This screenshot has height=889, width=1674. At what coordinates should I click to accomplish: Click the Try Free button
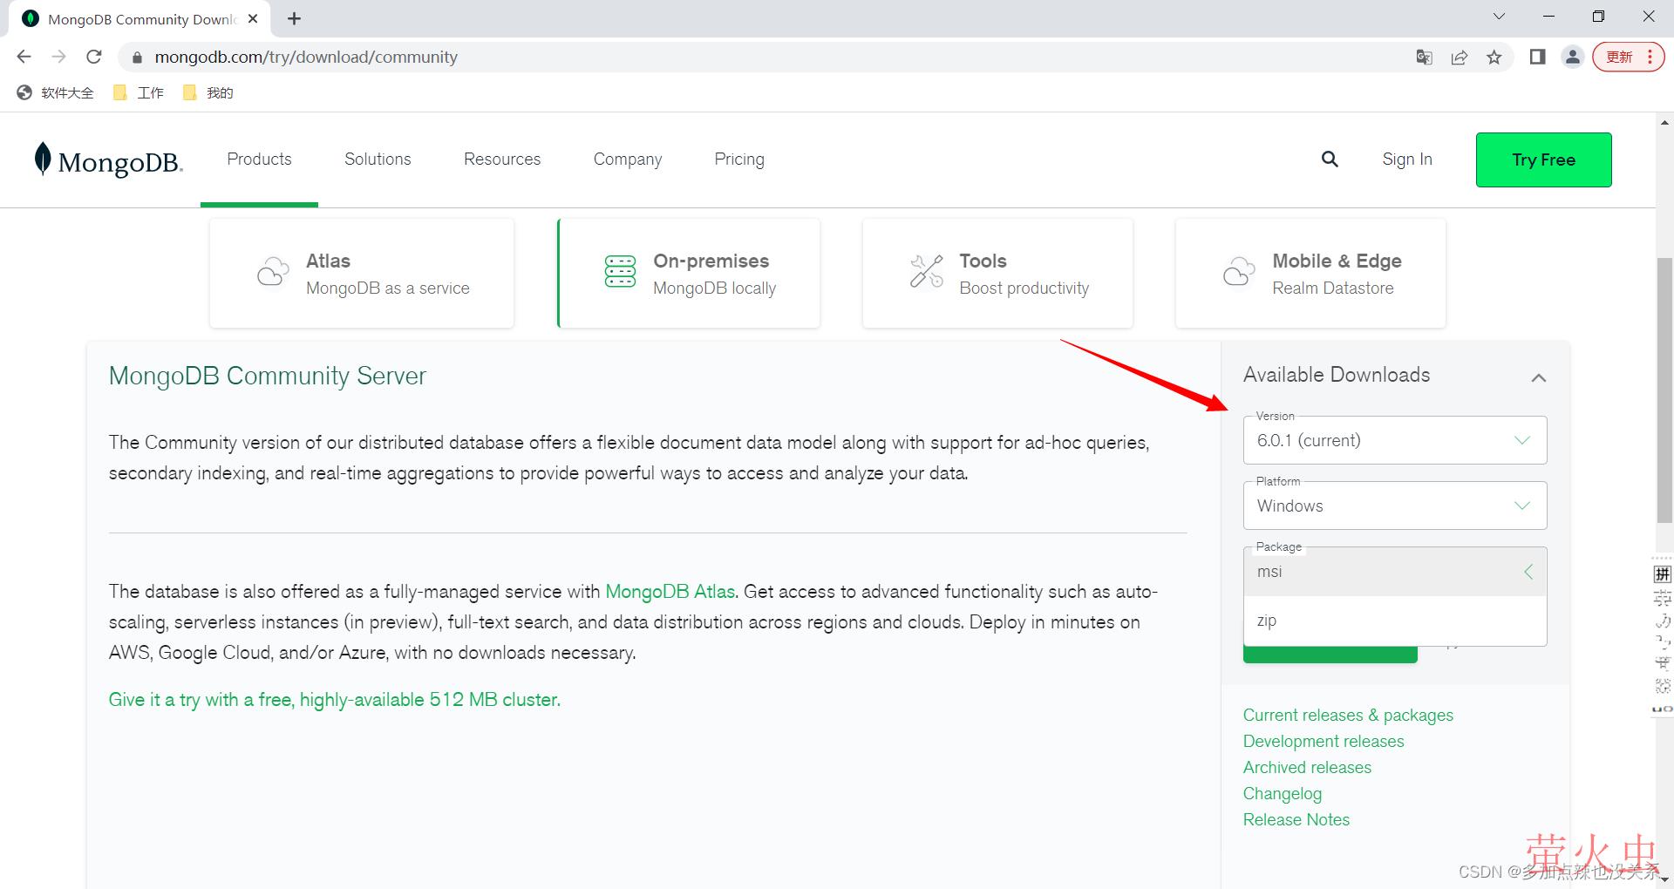click(x=1543, y=160)
